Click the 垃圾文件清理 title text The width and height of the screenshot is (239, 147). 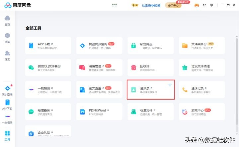point(200,66)
